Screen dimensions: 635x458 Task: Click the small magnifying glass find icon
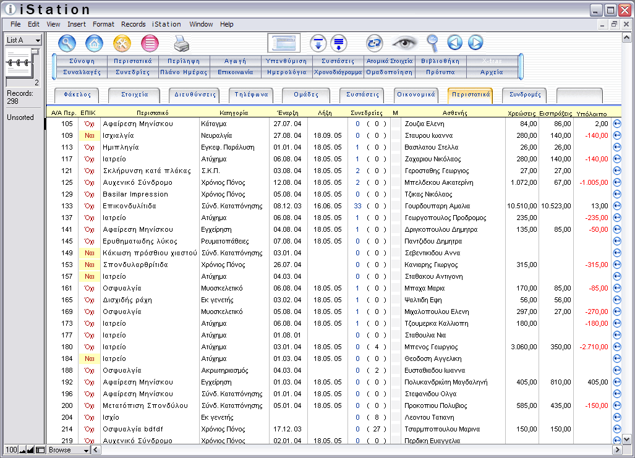433,43
